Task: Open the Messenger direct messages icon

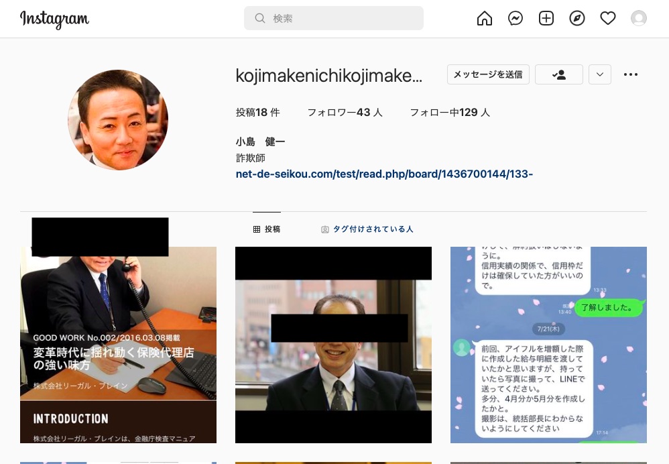Action: 515,19
